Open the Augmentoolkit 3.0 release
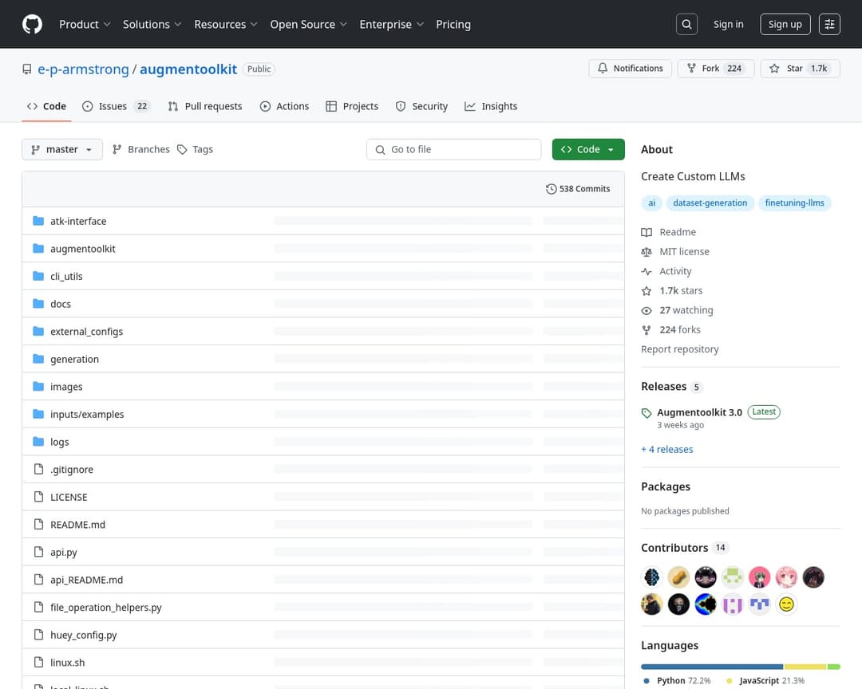Viewport: 862px width, 689px height. 699,412
